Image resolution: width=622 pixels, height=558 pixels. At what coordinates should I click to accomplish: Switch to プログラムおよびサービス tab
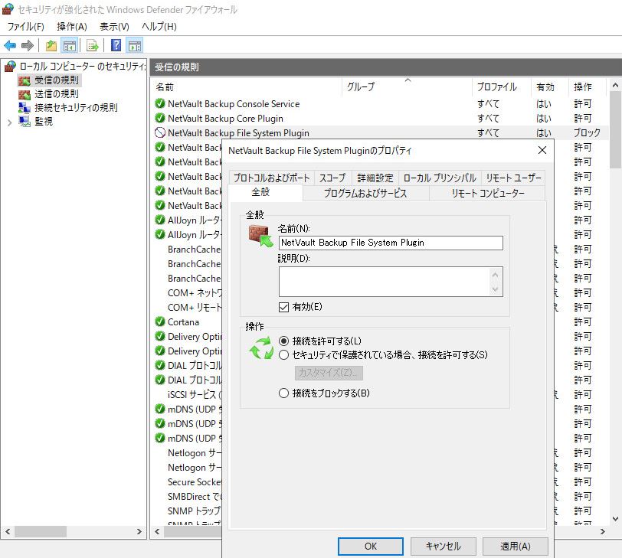(365, 194)
